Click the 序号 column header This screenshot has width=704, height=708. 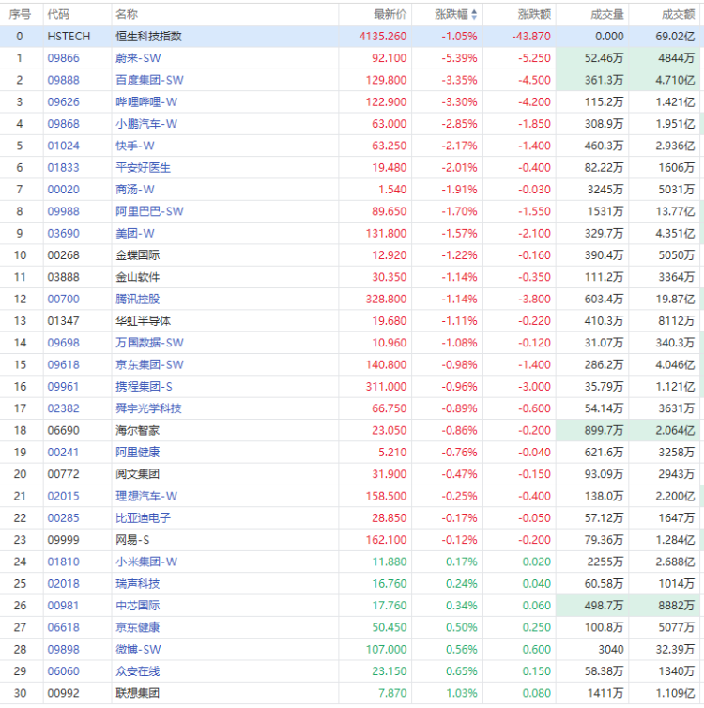point(20,14)
